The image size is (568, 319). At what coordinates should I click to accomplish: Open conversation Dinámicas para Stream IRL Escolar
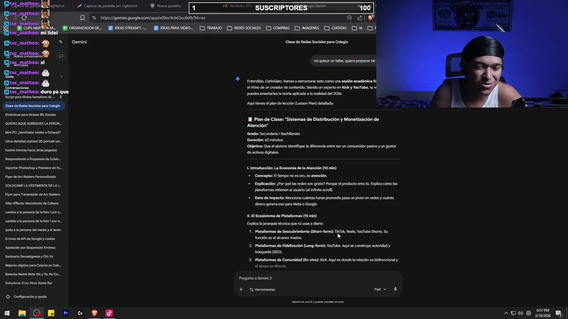[x=31, y=115]
